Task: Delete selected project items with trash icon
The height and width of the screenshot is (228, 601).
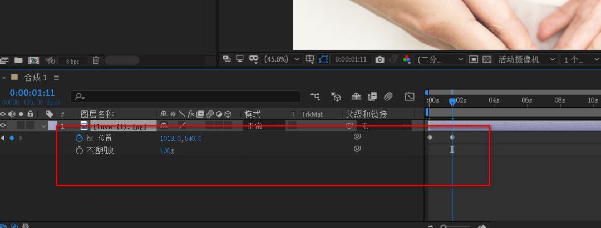Action: (x=96, y=60)
